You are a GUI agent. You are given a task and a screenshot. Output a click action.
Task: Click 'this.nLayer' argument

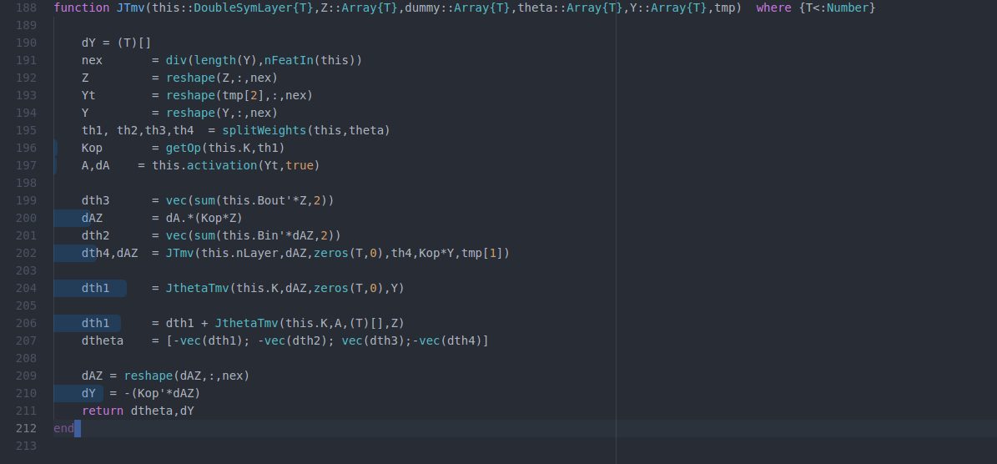click(239, 253)
